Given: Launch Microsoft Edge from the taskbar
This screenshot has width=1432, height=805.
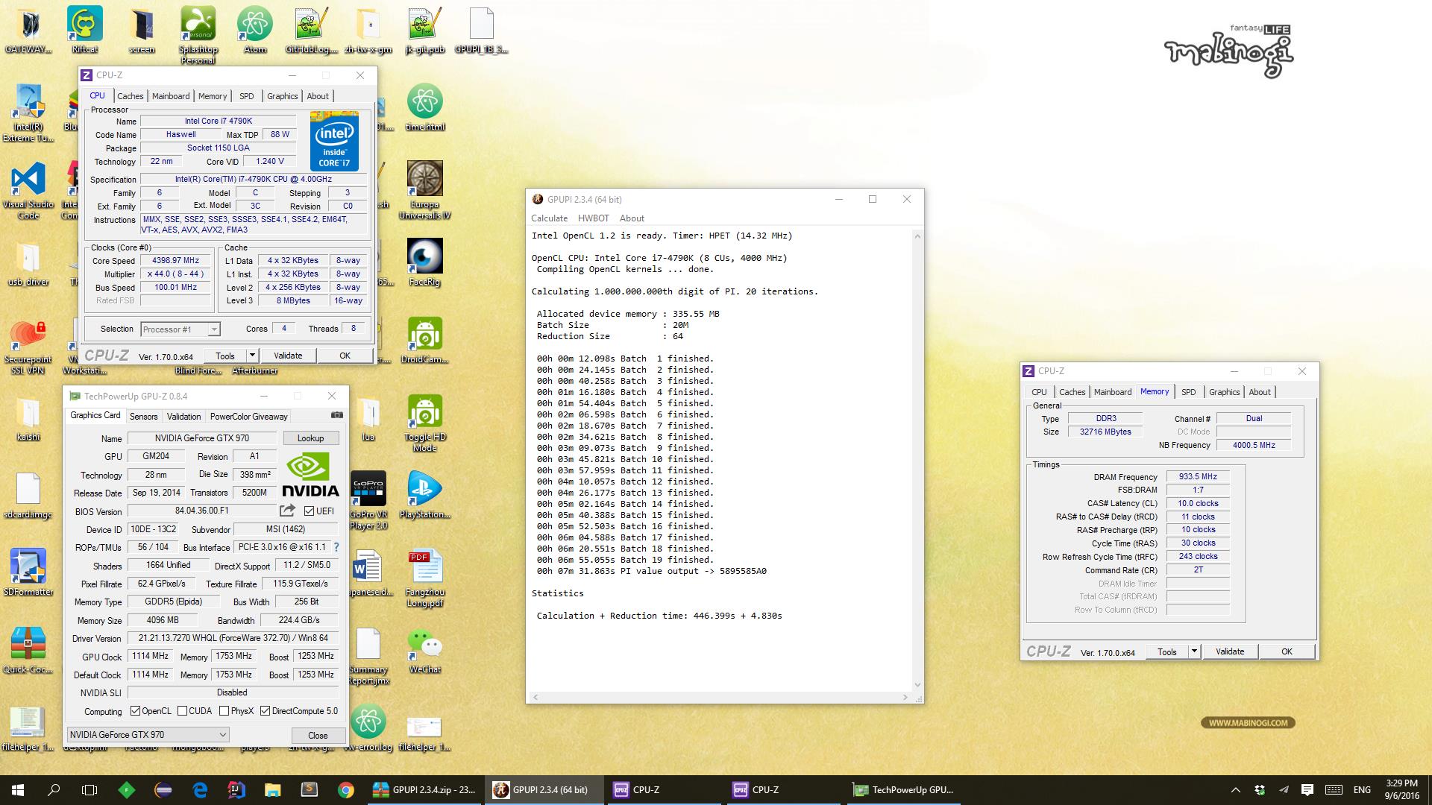Looking at the screenshot, I should (x=200, y=790).
